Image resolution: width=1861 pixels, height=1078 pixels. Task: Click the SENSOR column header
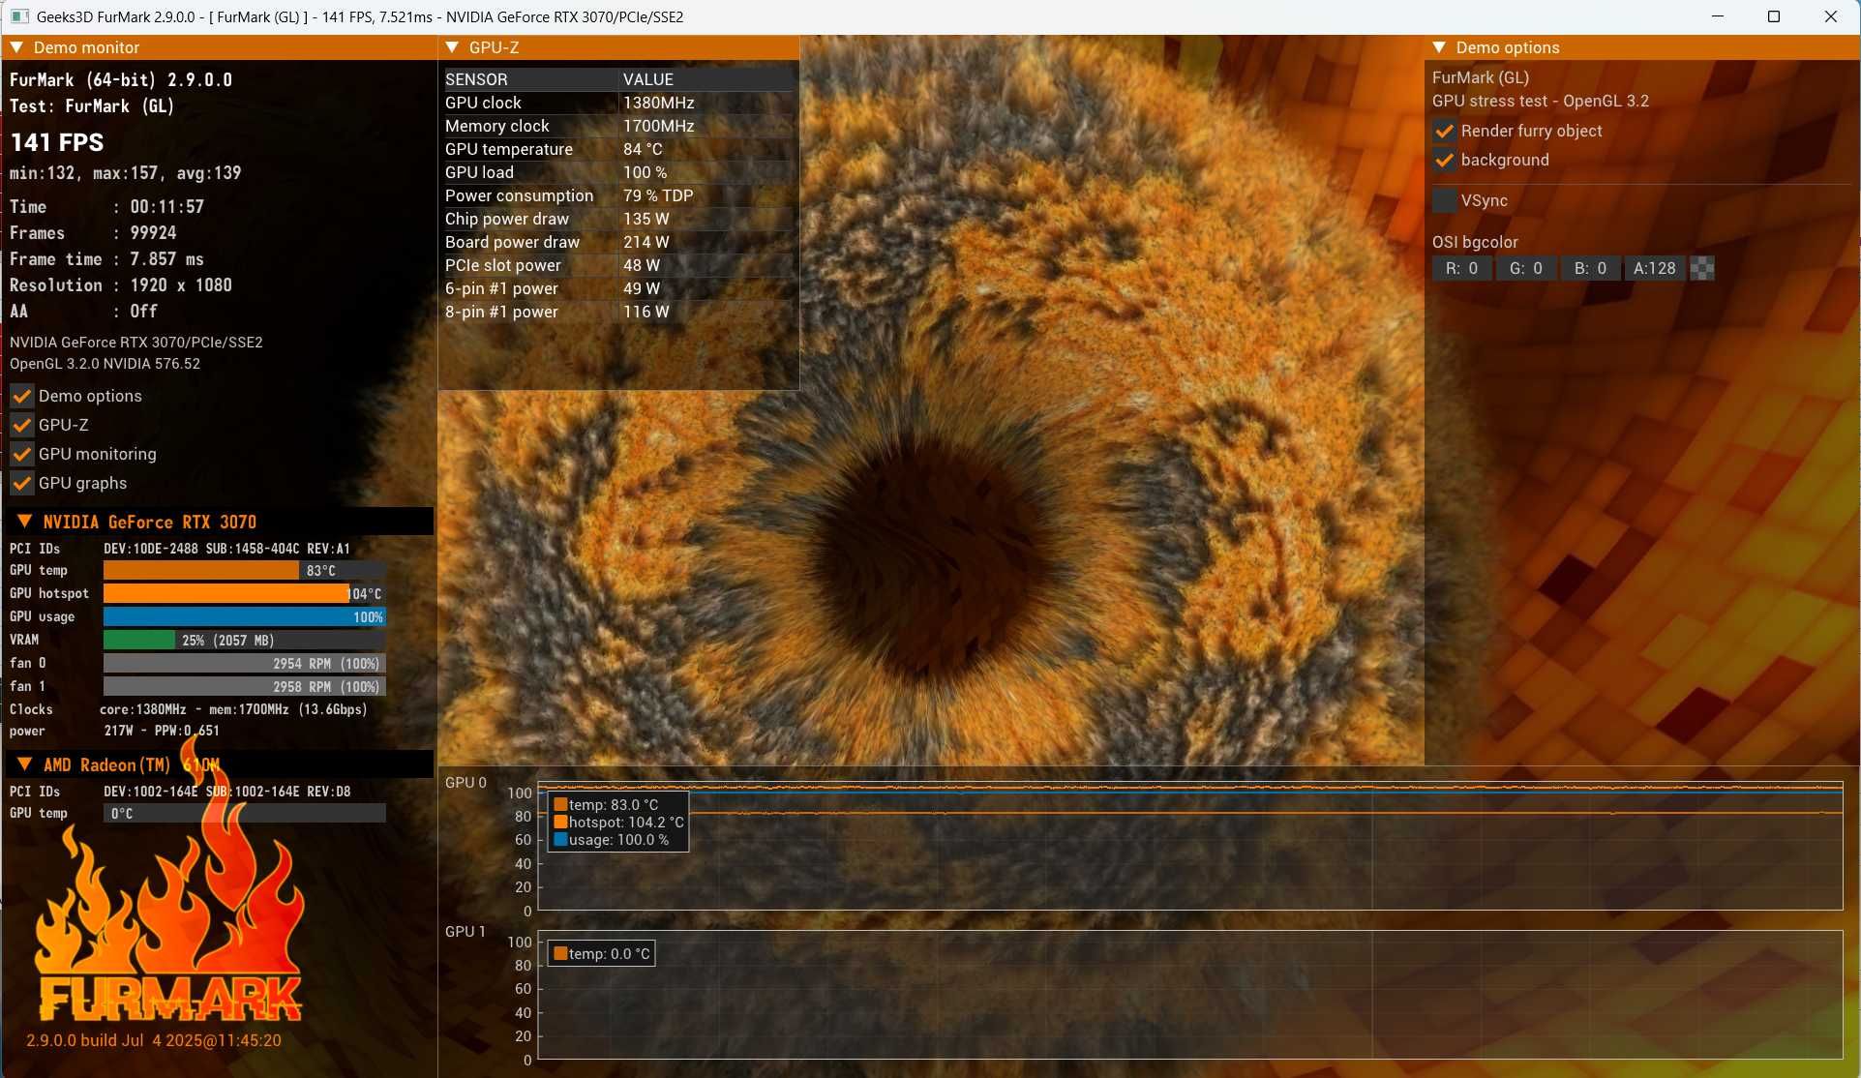[529, 79]
